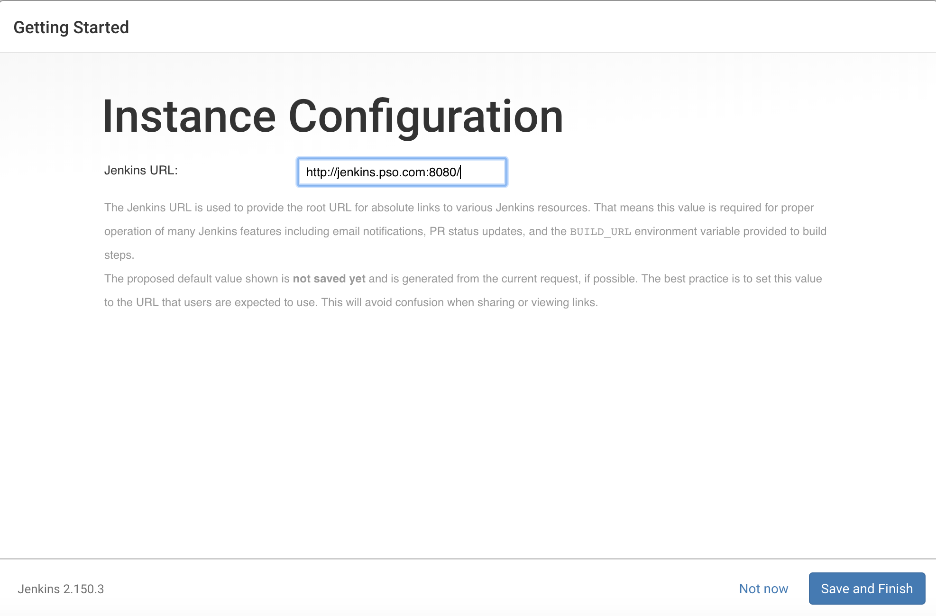Click the bold 'not saved yet' text
Screen dimensions: 936x616
pos(329,279)
